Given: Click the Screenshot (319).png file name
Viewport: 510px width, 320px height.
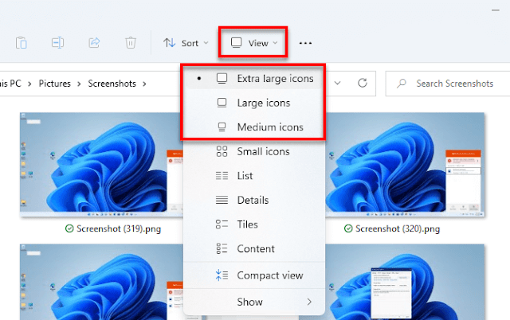Looking at the screenshot, I should coord(119,228).
